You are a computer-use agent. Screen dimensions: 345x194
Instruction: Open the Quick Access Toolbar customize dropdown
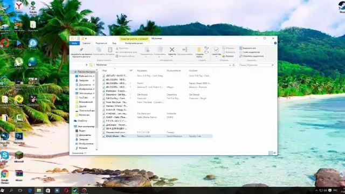coord(86,38)
